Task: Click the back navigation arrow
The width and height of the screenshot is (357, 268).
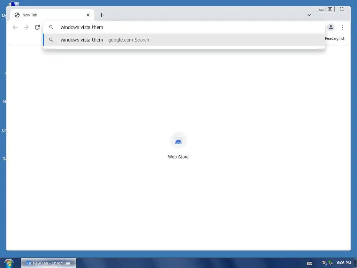Action: (15, 27)
